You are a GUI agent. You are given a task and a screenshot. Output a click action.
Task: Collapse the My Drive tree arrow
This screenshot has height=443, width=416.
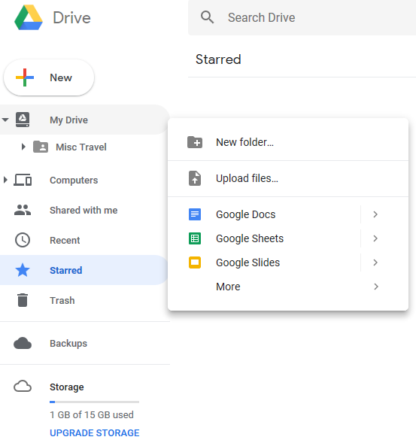(5, 120)
